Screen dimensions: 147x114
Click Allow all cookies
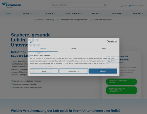(x=103, y=71)
